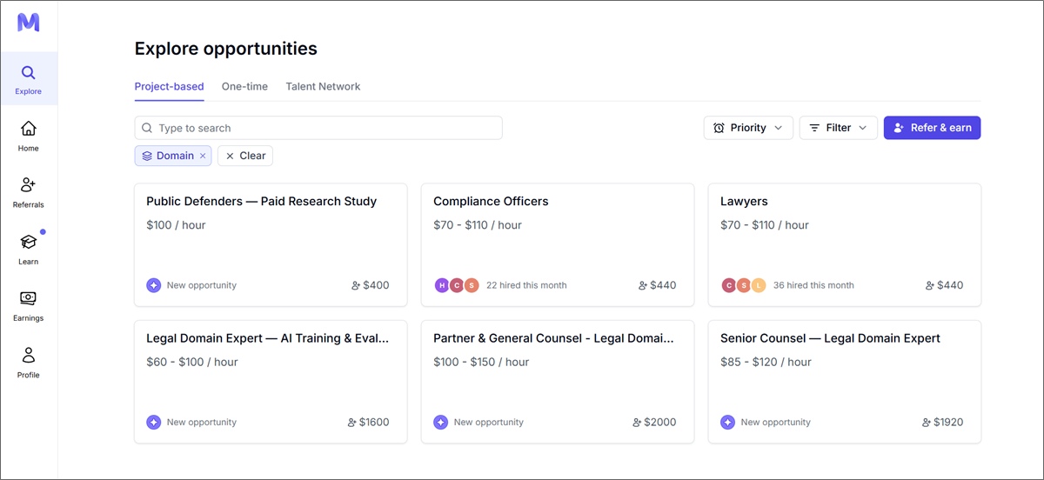Click the hired avatars on Compliance Officers card
Screen dimensions: 1044x480
(x=457, y=285)
